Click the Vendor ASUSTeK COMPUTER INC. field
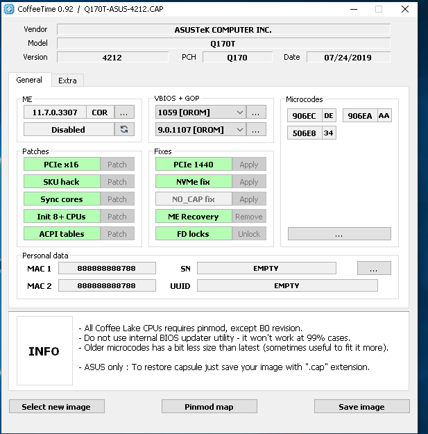The height and width of the screenshot is (434, 428). click(x=223, y=29)
